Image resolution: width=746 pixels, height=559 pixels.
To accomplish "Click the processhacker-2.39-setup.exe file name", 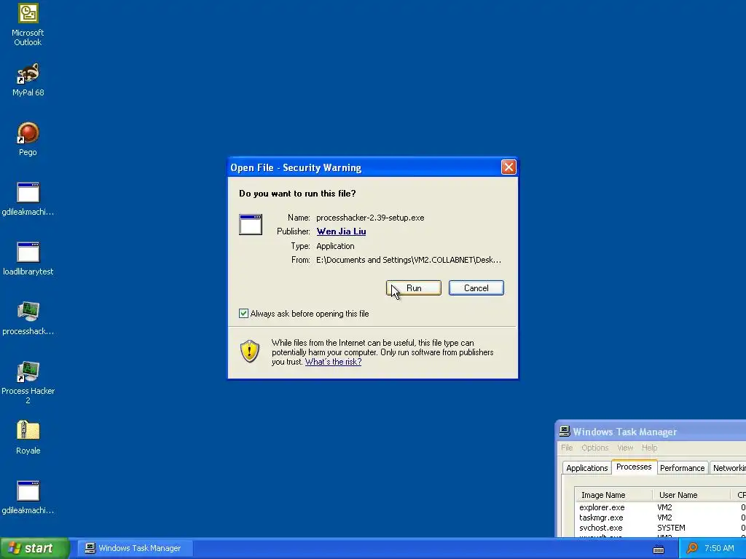I will tap(370, 218).
